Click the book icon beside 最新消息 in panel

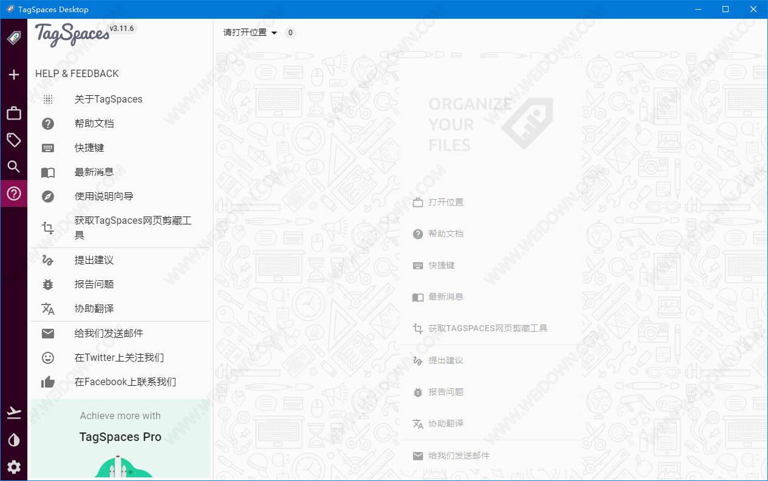click(48, 172)
